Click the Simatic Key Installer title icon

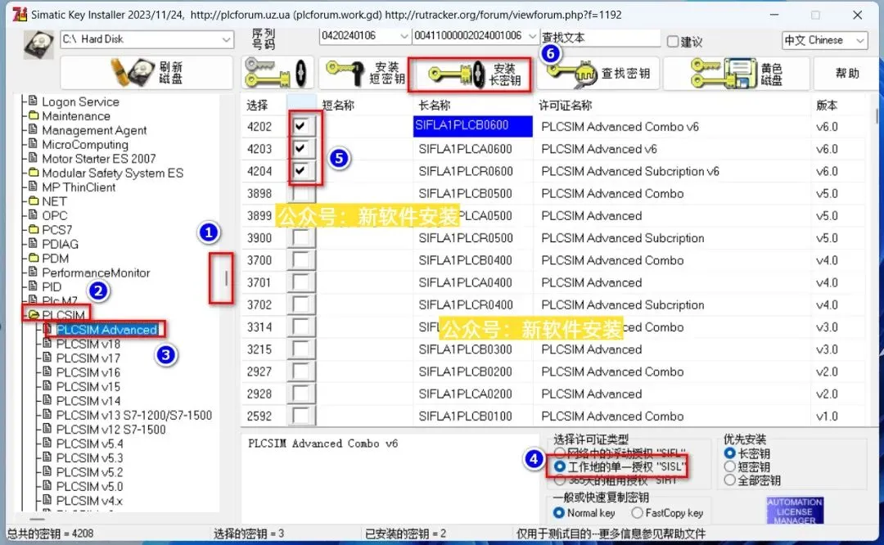coord(20,14)
